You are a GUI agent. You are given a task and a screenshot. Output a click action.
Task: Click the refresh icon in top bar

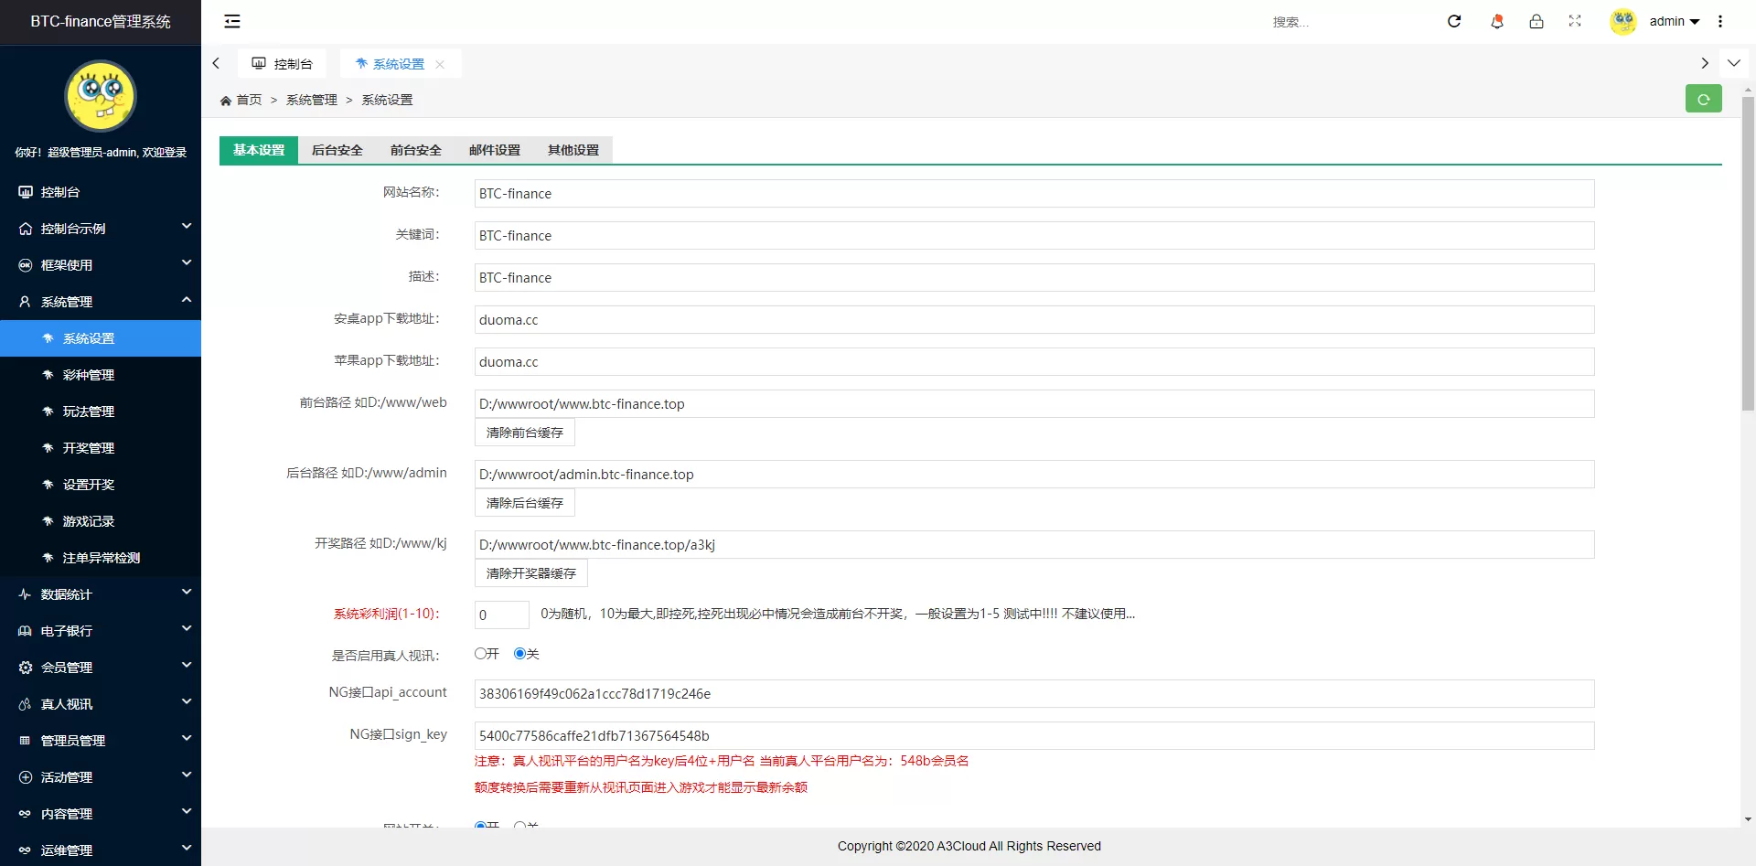[x=1454, y=21]
